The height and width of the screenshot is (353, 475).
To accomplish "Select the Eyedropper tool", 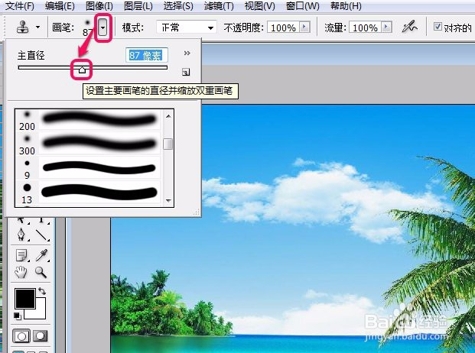I will (41, 255).
